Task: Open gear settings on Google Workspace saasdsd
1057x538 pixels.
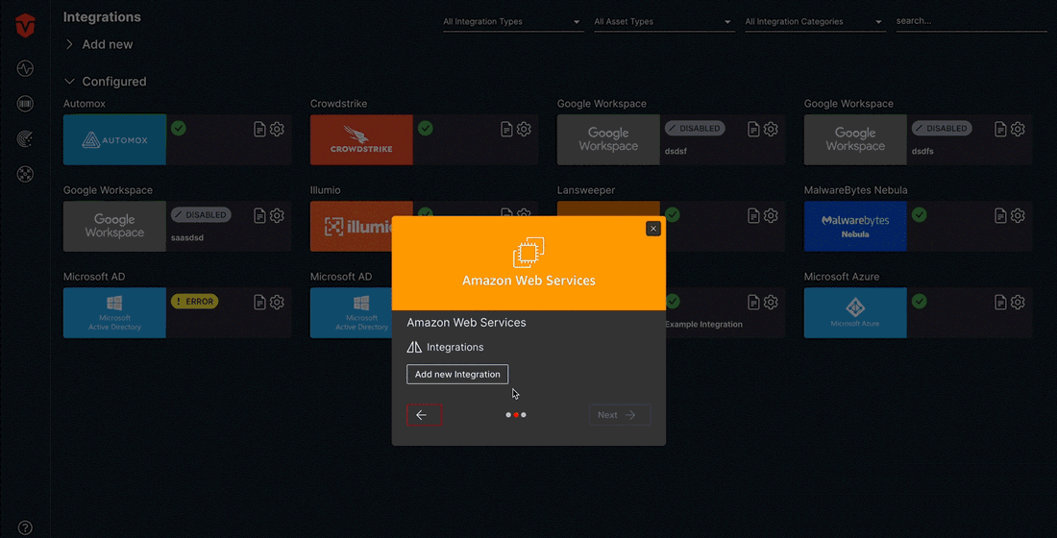Action: 277,215
